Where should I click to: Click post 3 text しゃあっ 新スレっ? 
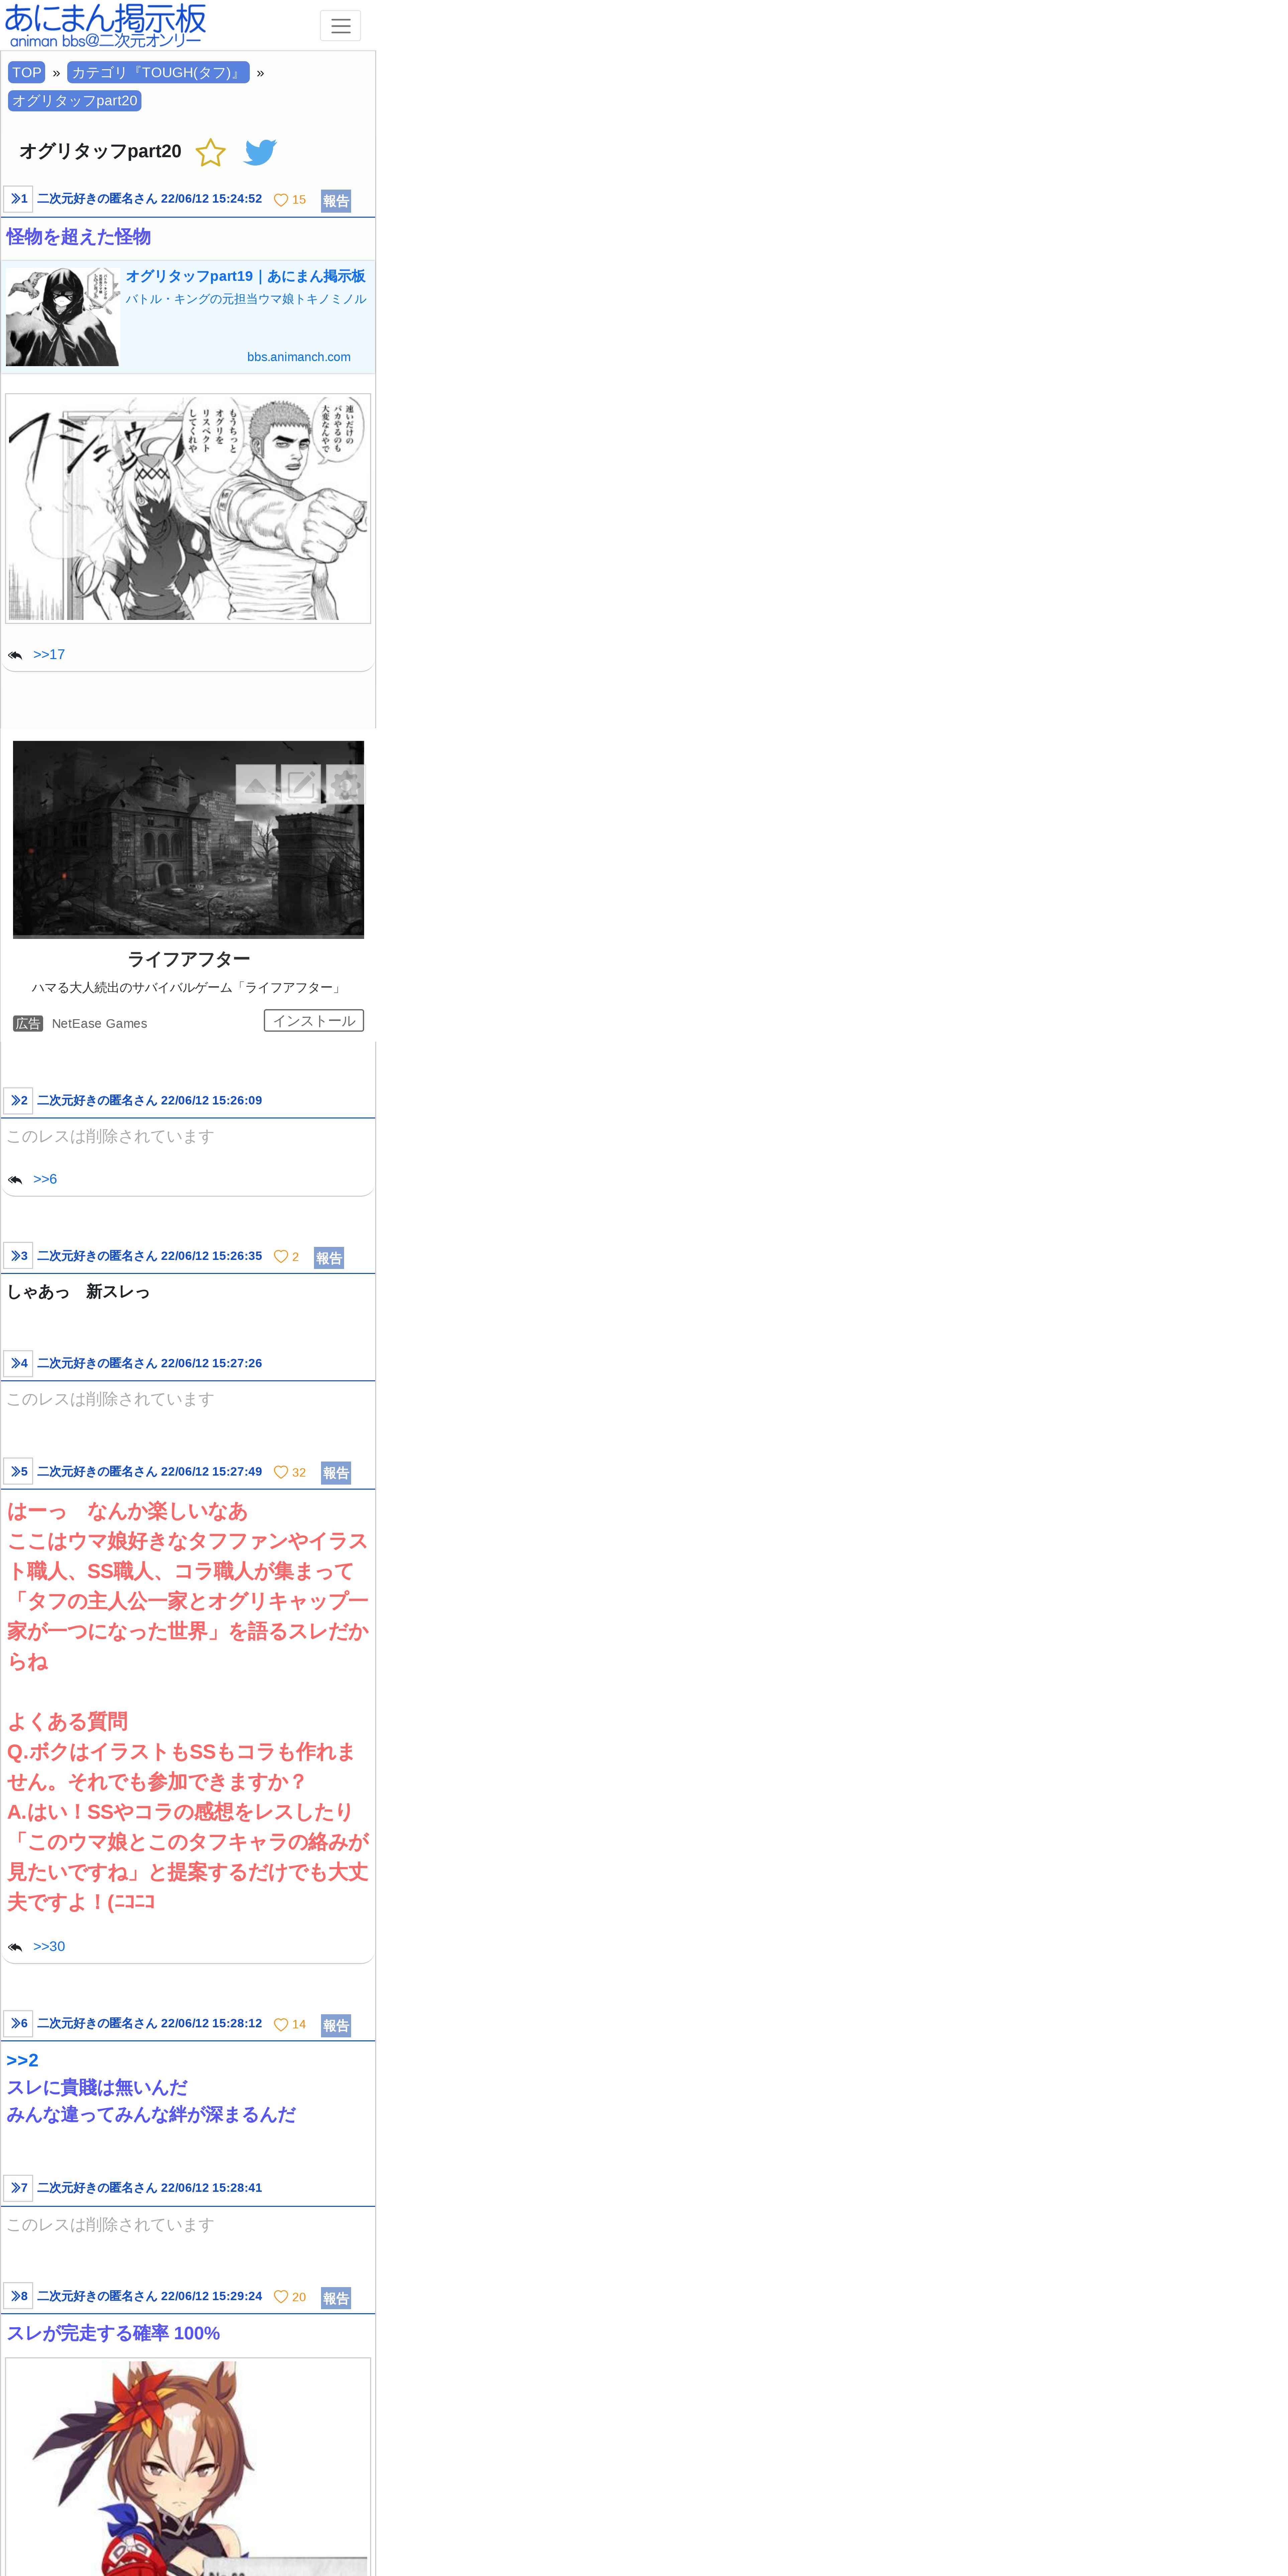[x=78, y=1292]
